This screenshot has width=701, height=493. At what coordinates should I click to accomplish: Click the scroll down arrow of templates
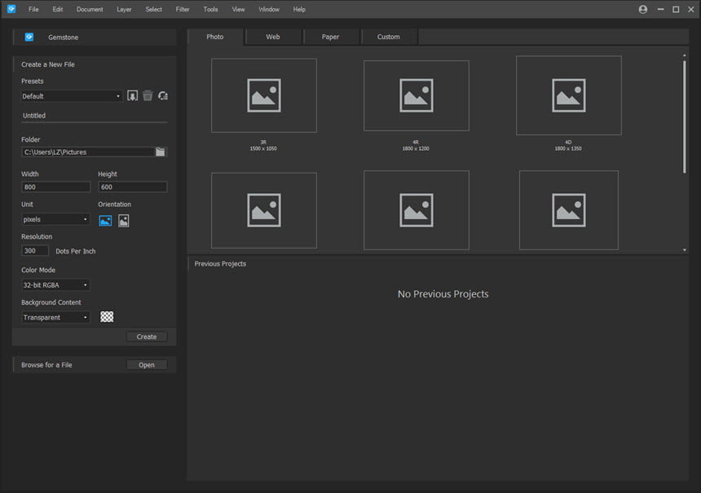[x=685, y=250]
